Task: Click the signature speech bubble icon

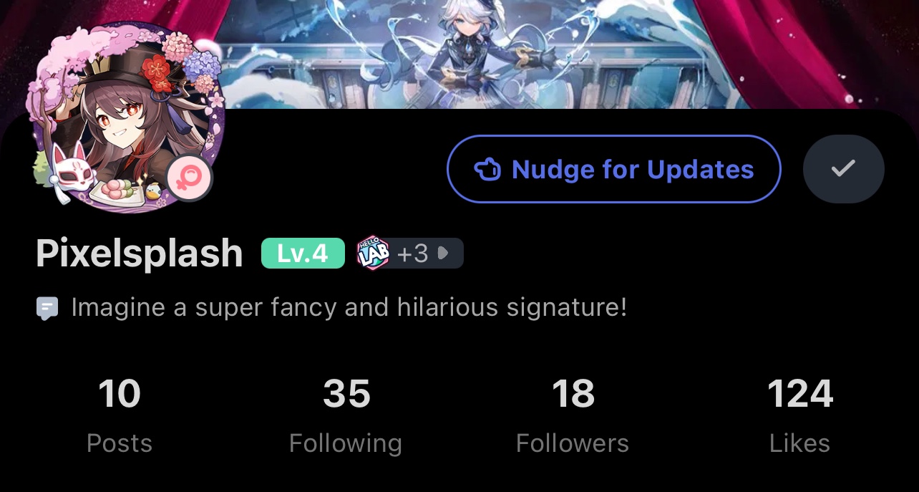Action: pos(47,309)
